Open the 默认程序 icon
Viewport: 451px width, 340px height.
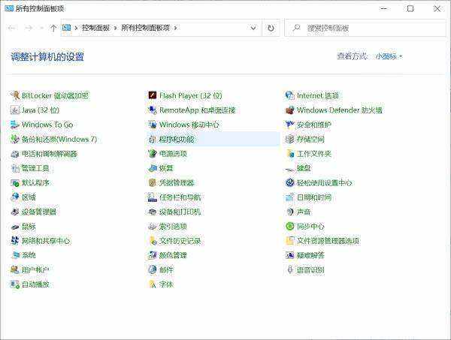point(15,182)
